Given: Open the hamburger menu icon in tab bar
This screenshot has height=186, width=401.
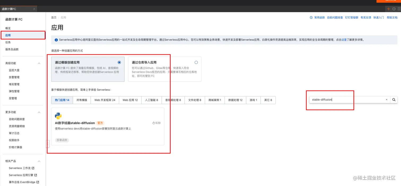Looking at the screenshot, I should [x=399, y=9].
